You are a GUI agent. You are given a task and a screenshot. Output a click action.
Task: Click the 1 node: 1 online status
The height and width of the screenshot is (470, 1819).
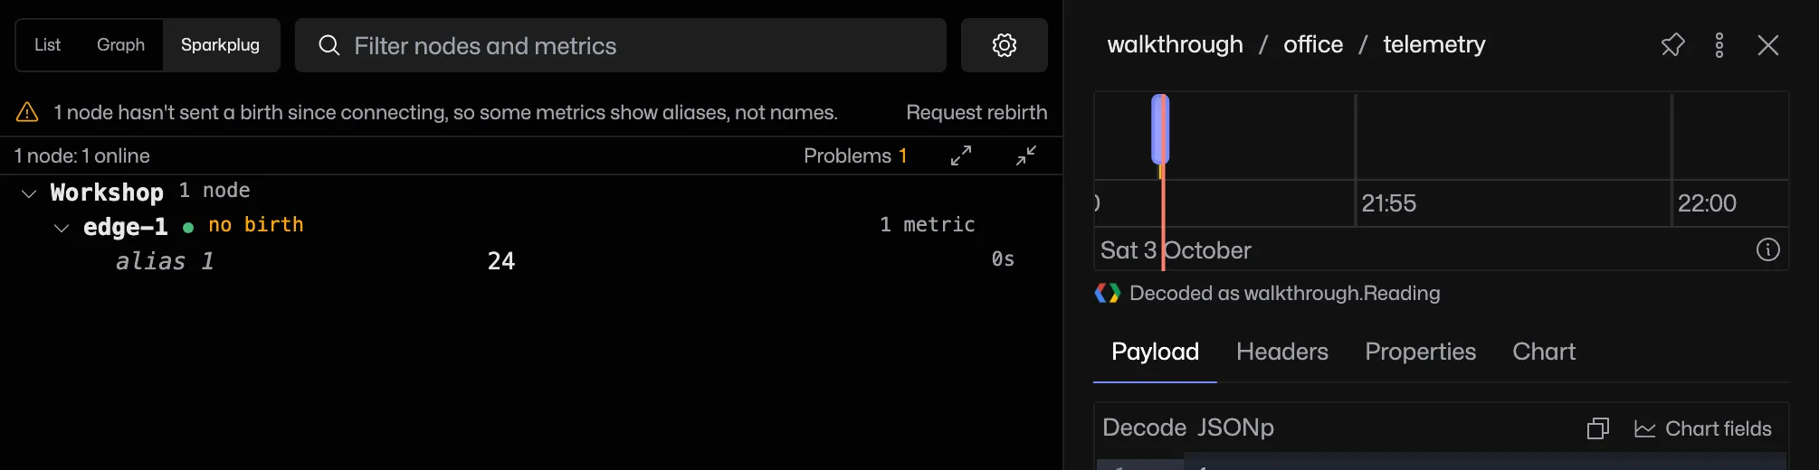pyautogui.click(x=82, y=155)
